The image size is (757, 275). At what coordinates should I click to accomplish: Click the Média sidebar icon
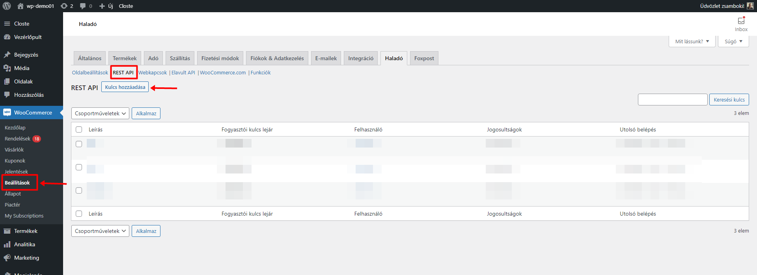pos(7,68)
